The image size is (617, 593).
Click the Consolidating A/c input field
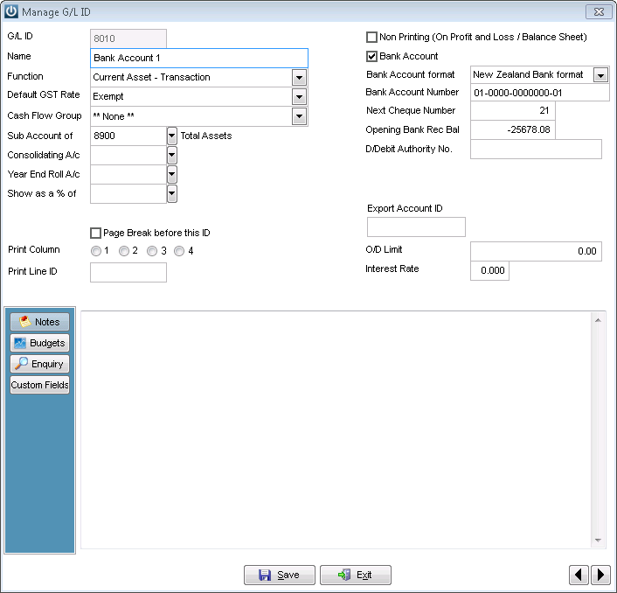[x=128, y=155]
